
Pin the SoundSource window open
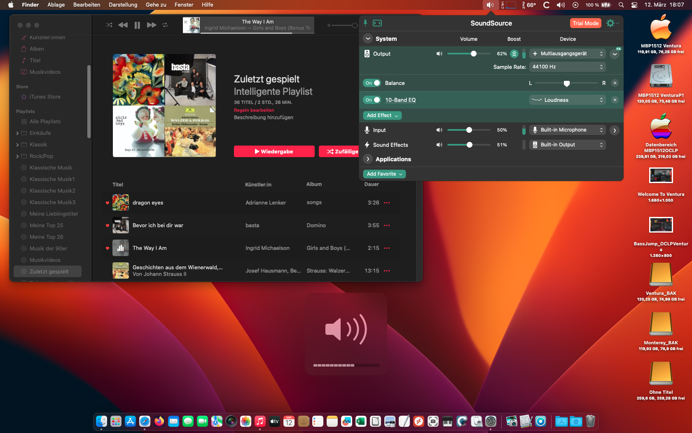(365, 23)
